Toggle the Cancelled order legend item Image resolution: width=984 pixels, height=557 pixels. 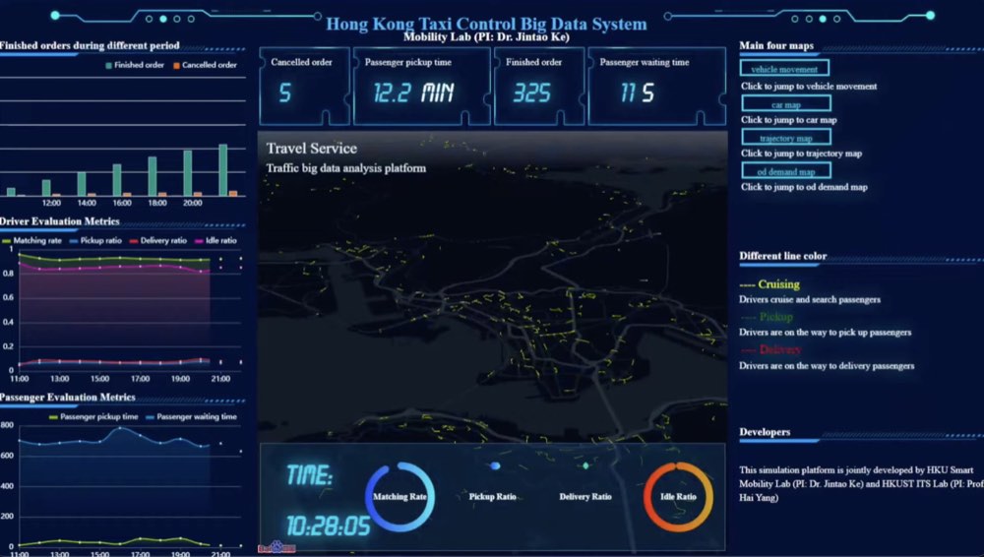(x=206, y=65)
